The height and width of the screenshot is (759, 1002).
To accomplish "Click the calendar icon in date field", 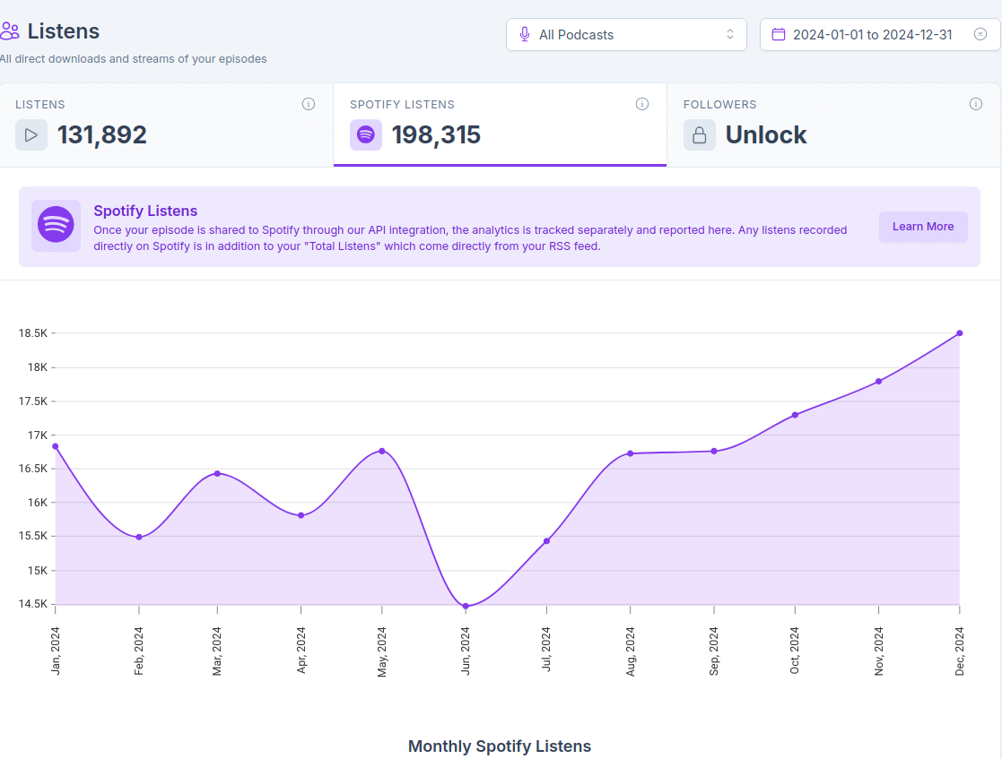I will (779, 35).
